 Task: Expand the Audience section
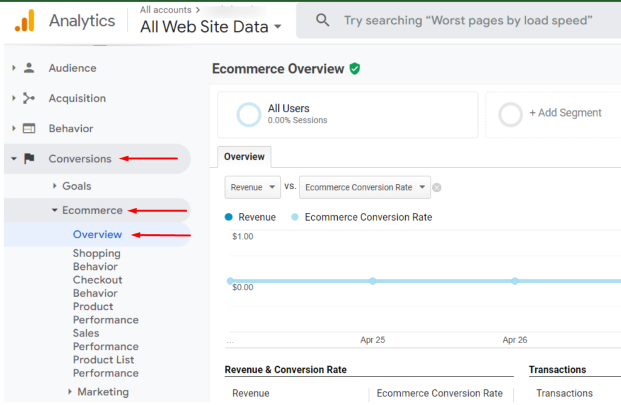pyautogui.click(x=14, y=68)
